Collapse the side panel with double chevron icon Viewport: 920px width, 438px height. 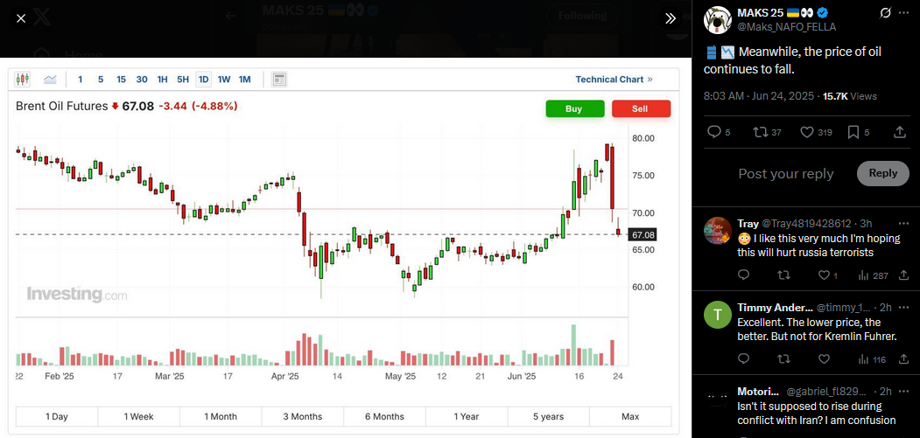[x=671, y=18]
